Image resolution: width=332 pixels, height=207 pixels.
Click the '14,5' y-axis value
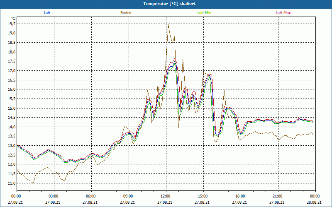[12, 118]
